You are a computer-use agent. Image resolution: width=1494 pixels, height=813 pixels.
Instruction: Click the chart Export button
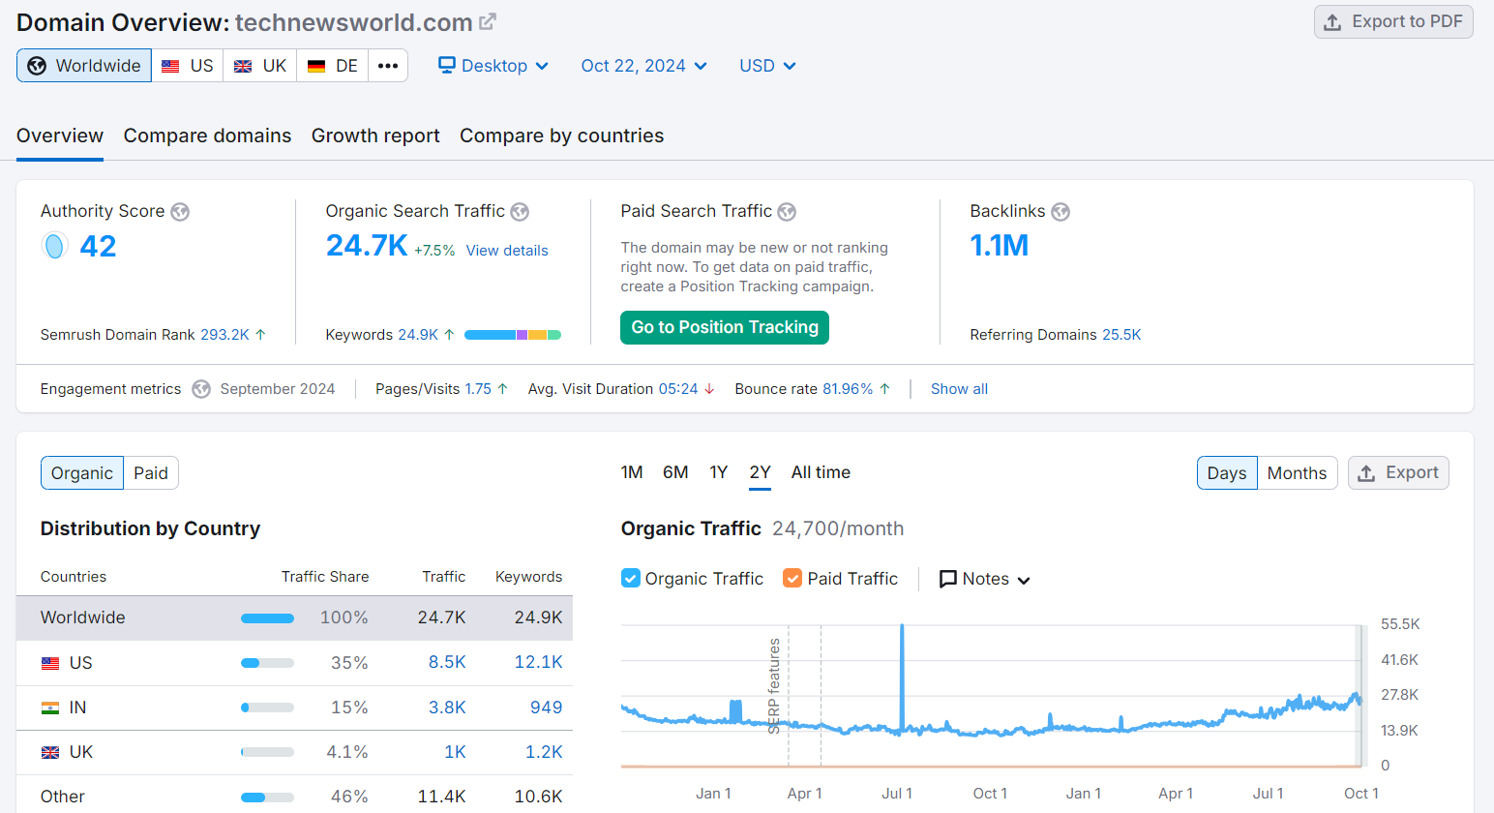(1398, 473)
